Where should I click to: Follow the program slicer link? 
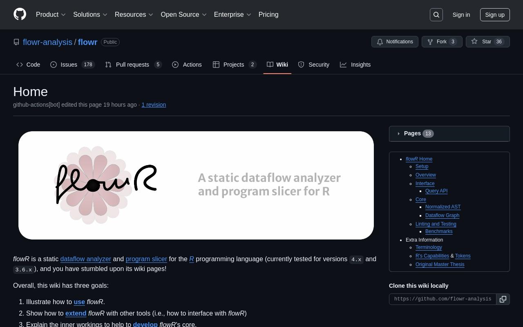click(146, 259)
